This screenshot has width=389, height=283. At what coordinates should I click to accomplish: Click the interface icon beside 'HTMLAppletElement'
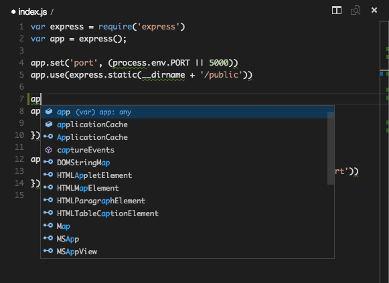click(x=48, y=175)
